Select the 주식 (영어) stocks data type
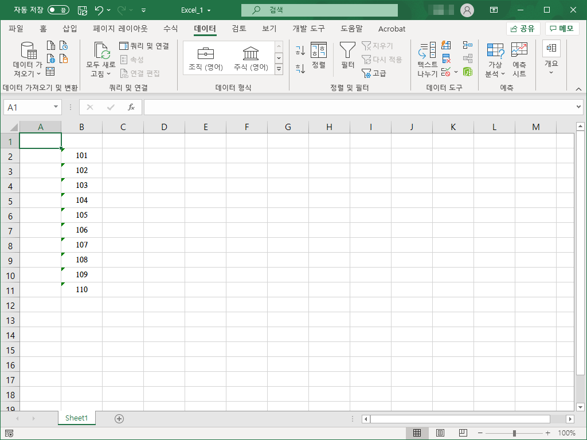 coord(251,59)
